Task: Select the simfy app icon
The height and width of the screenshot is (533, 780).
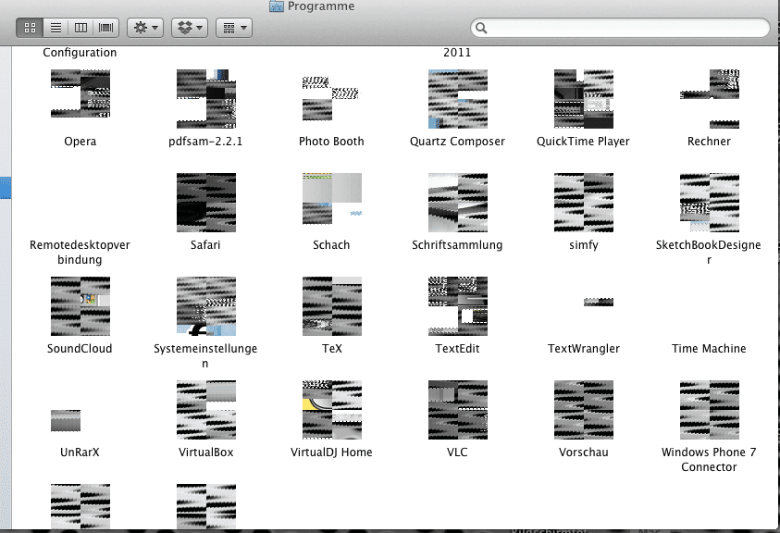Action: [584, 203]
